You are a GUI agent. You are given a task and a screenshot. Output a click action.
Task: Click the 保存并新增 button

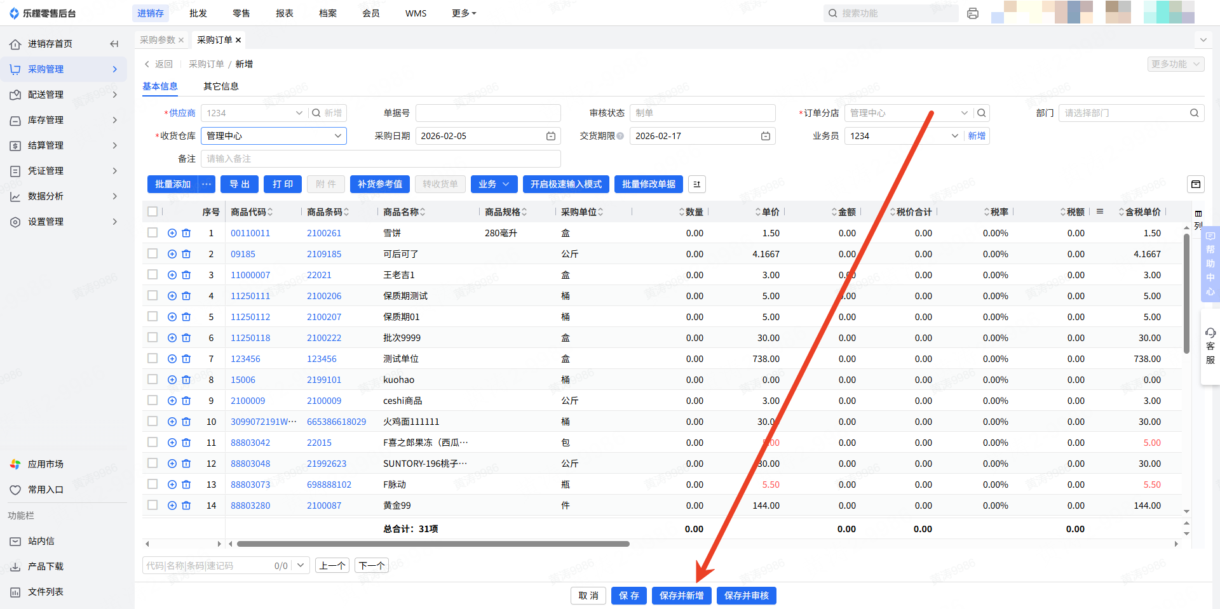[681, 596]
